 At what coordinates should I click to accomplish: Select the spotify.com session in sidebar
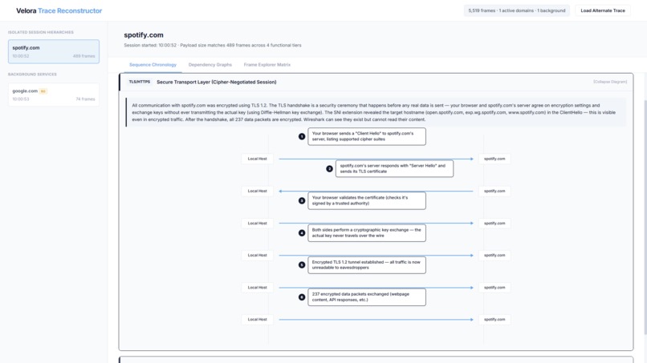54,51
